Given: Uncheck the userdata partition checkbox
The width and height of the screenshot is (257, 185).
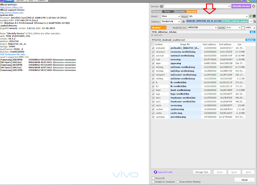Looking at the screenshot, I should click(x=153, y=117).
